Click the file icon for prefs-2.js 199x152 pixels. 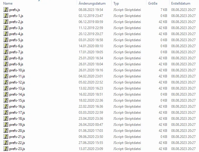click(6, 22)
